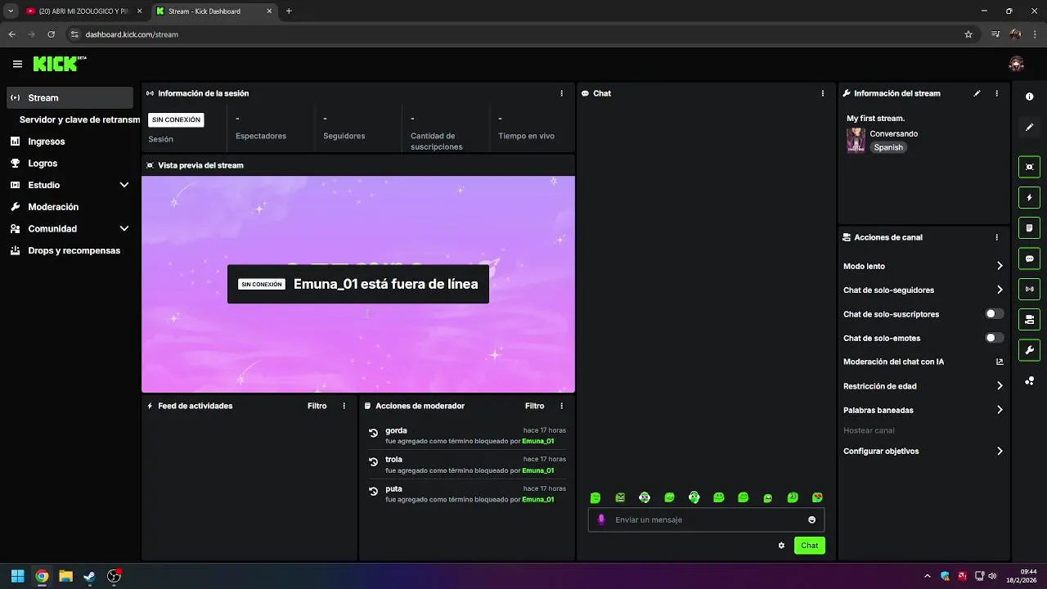Toggle the broadcast signal widget in right rail
1047x589 pixels.
(x=1030, y=289)
